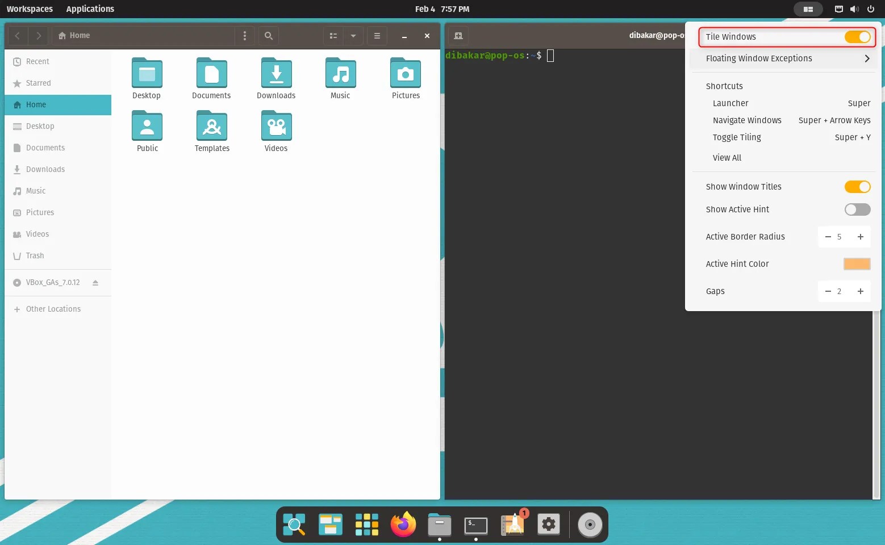Enable Show Active Hint
The width and height of the screenshot is (885, 545).
(x=857, y=209)
